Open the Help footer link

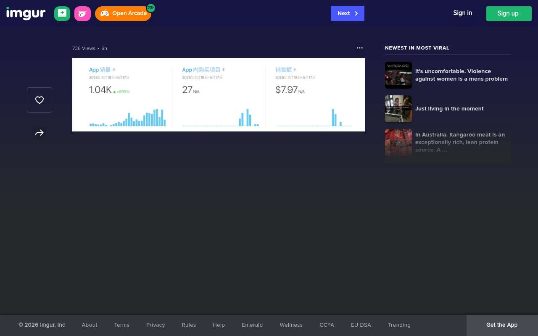point(219,325)
